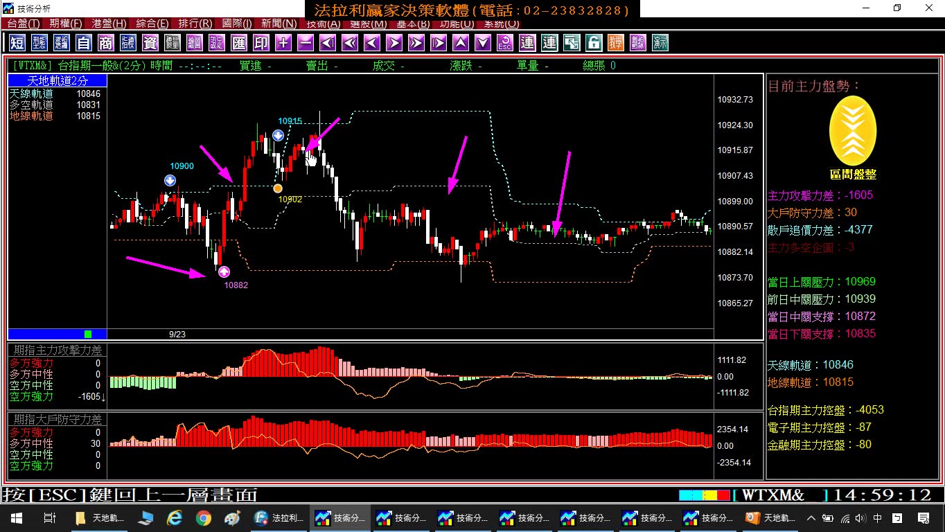Click the 當日上關壓力 value 10969

point(860,282)
